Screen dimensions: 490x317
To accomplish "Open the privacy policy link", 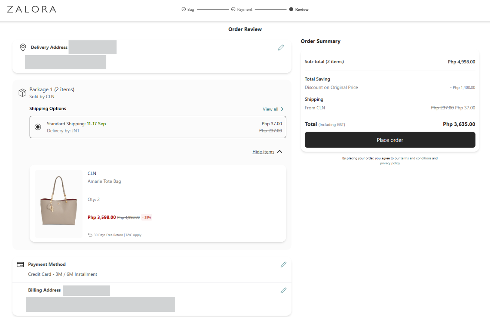I will tap(390, 163).
